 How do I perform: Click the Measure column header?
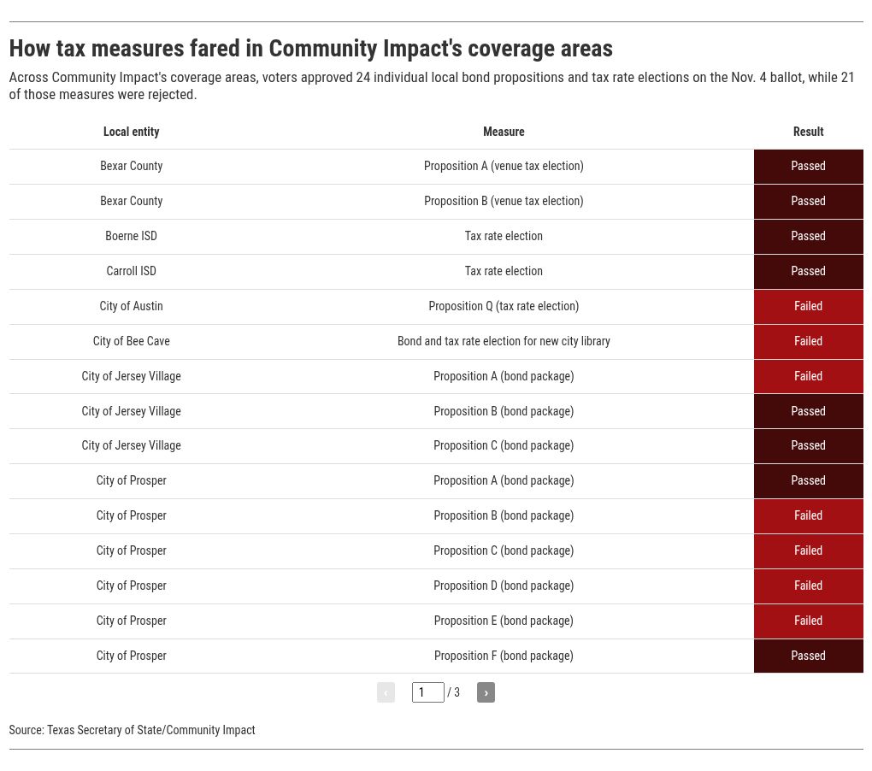[504, 132]
